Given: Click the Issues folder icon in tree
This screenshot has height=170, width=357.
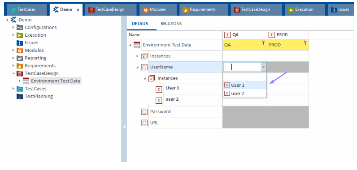Looking at the screenshot, I should 19,42.
